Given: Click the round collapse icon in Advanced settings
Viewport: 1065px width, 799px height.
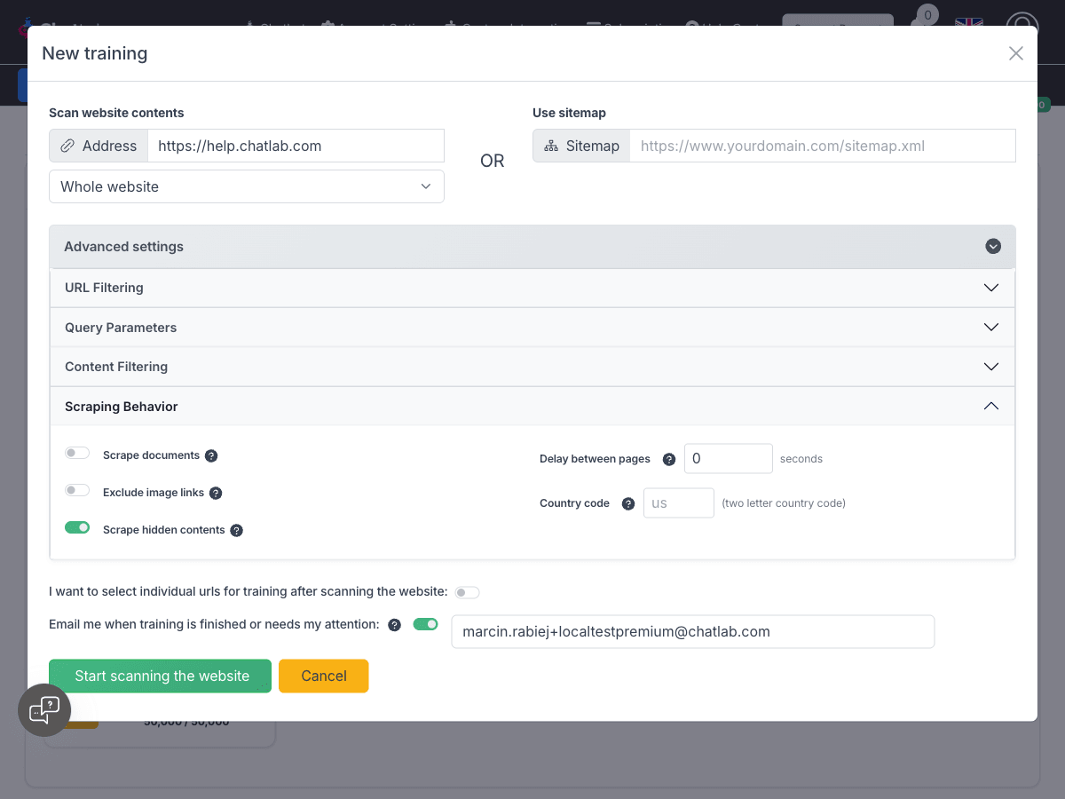Looking at the screenshot, I should (993, 247).
